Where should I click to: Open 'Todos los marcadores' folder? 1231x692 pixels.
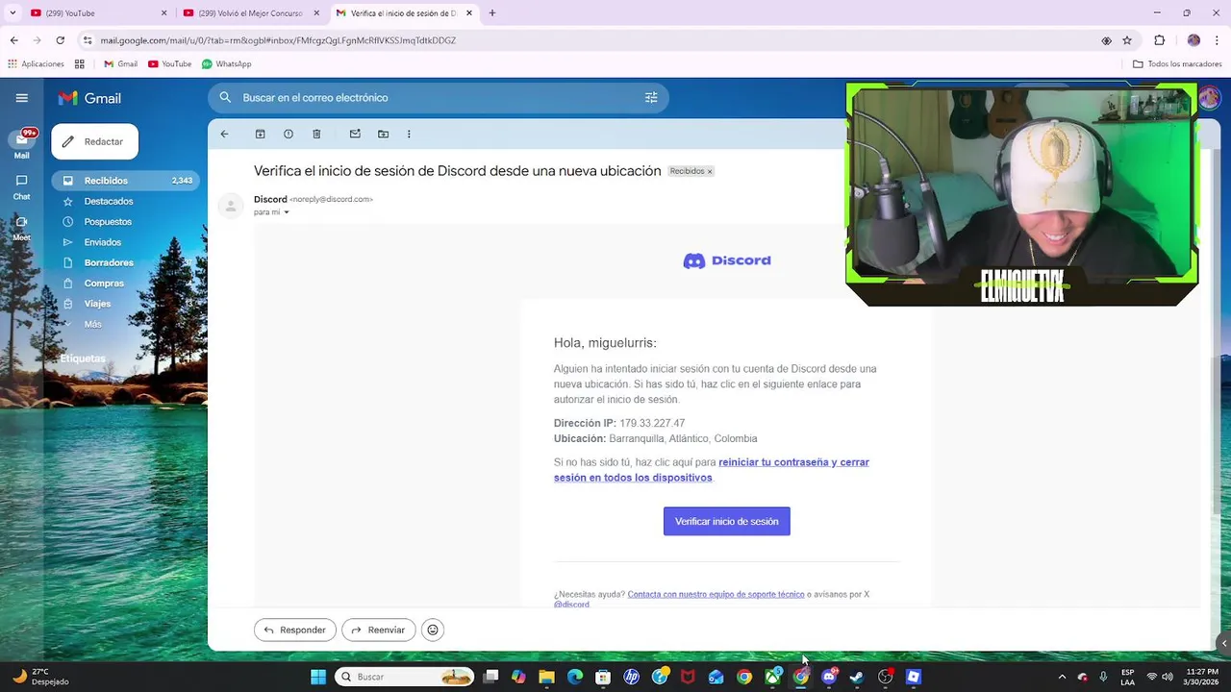click(x=1177, y=63)
